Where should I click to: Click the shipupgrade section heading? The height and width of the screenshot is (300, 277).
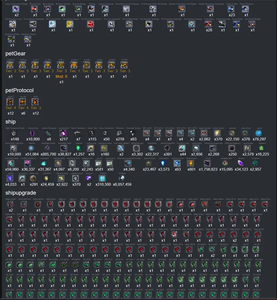tap(21, 193)
